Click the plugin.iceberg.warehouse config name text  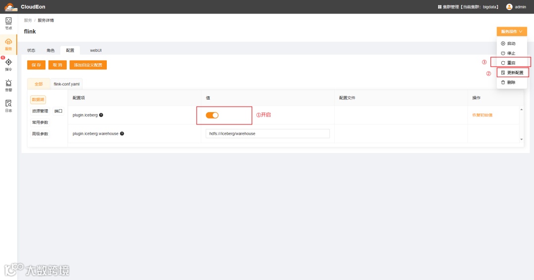pyautogui.click(x=95, y=134)
